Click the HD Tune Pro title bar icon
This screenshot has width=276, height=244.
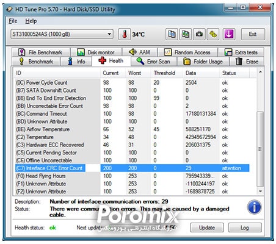tap(10, 10)
